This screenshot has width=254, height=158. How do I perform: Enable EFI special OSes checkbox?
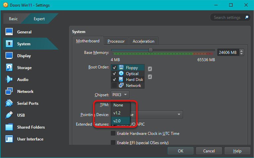point(113,143)
